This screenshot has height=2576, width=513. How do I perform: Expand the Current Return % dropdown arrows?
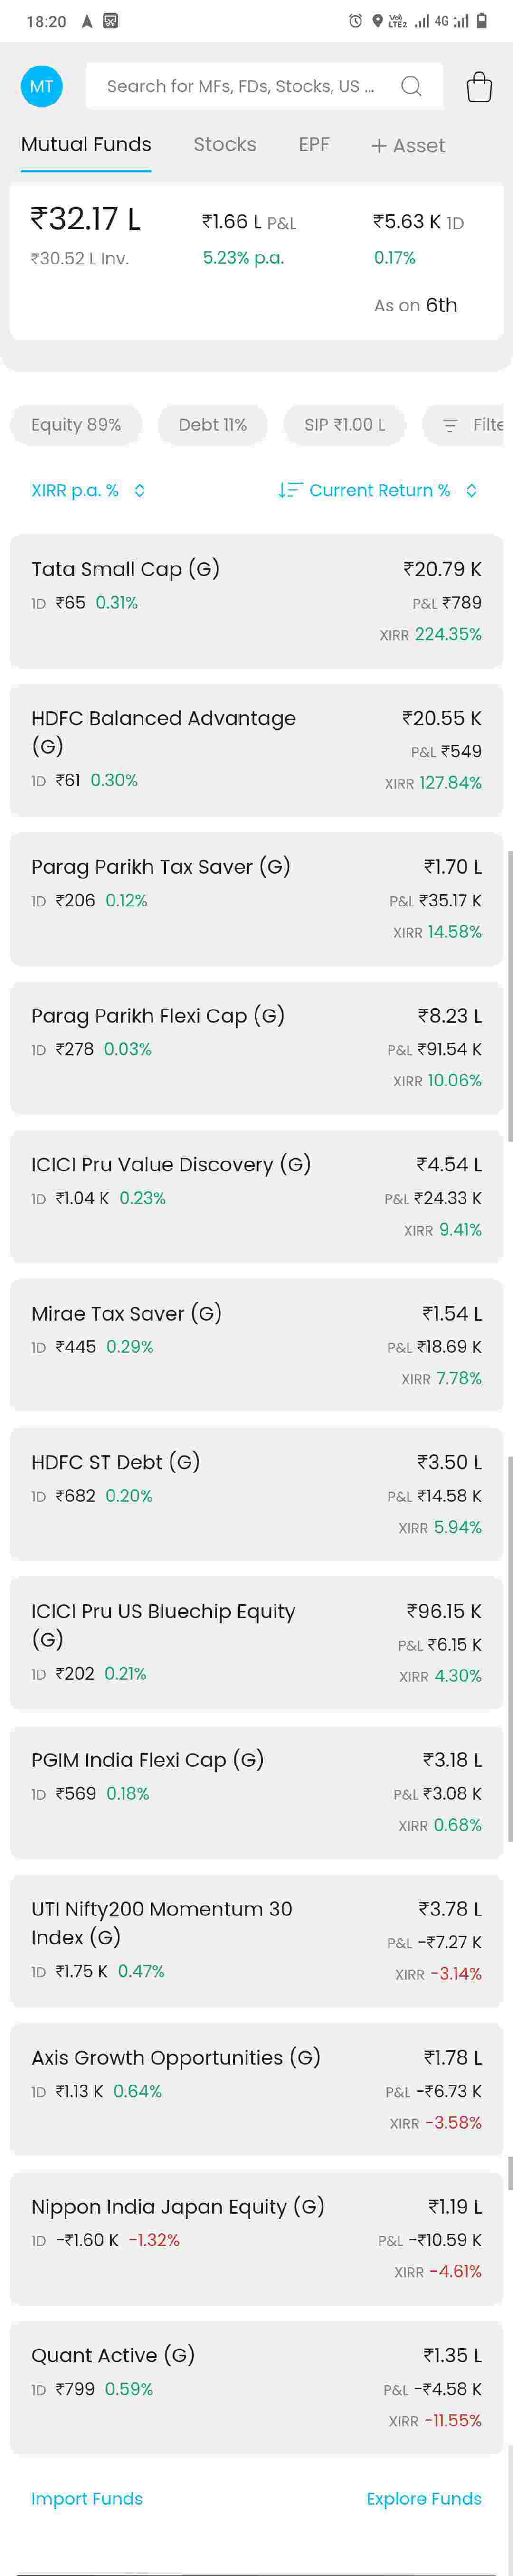click(472, 490)
